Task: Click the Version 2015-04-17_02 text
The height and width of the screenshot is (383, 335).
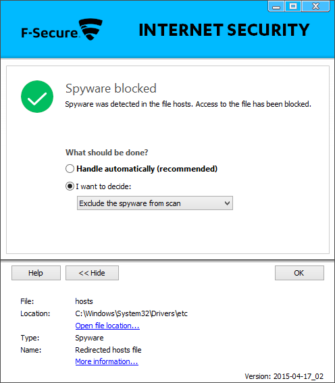Action: point(284,376)
